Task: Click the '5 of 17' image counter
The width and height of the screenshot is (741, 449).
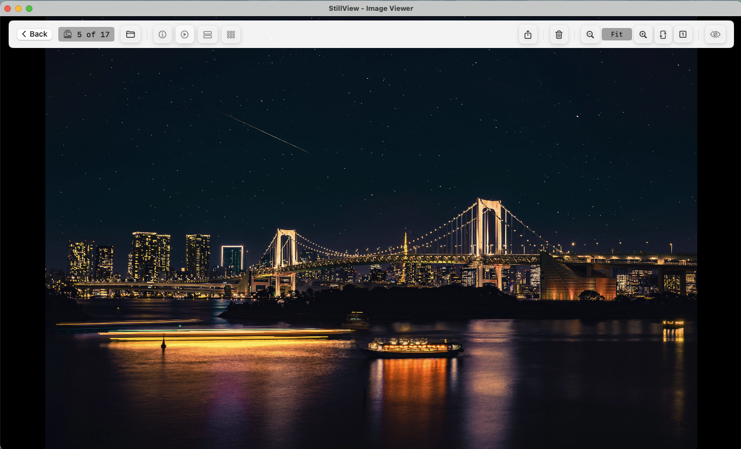Action: [86, 34]
